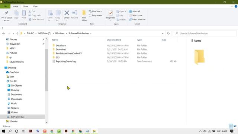Select the Download folder
Screen dimensions: 238x134
pyautogui.click(x=61, y=50)
